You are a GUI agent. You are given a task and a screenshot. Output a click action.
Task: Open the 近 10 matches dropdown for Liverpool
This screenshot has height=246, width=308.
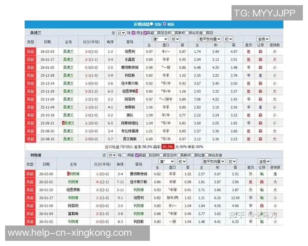tap(112, 154)
